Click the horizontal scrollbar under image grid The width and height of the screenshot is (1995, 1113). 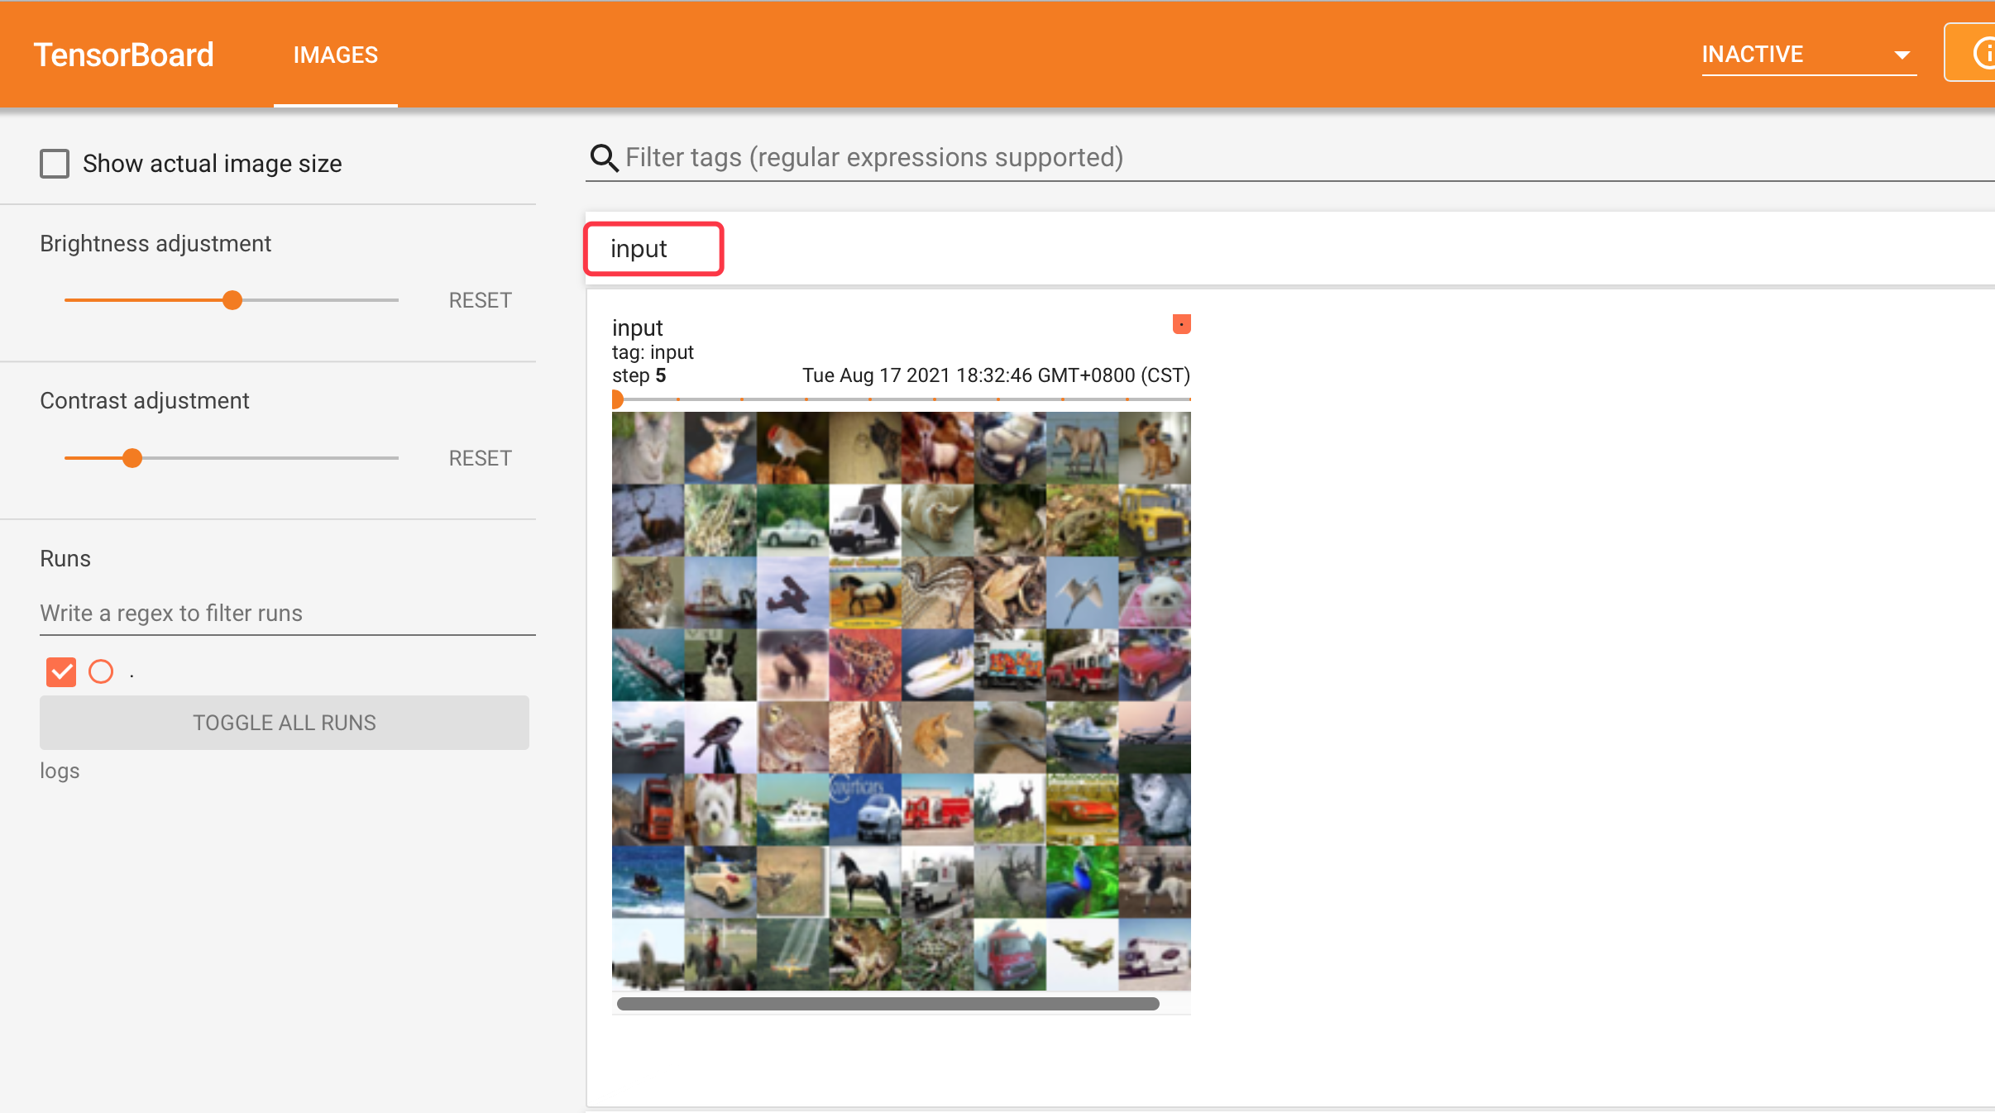coord(887,1004)
